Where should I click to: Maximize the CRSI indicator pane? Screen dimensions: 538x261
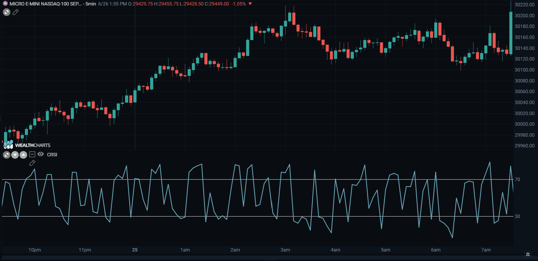pos(7,155)
